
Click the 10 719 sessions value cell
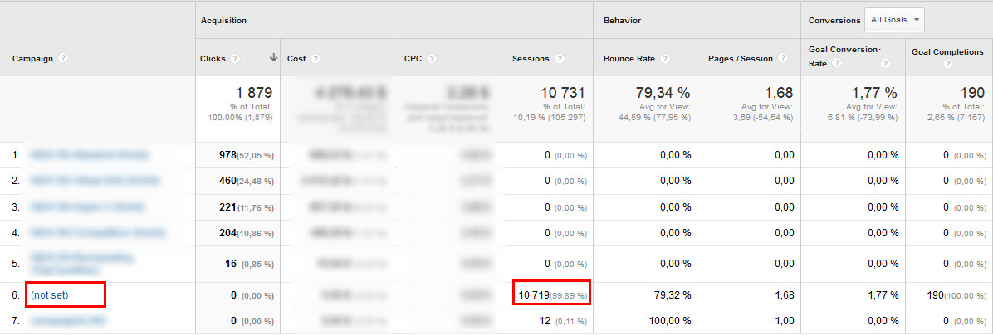coord(550,294)
